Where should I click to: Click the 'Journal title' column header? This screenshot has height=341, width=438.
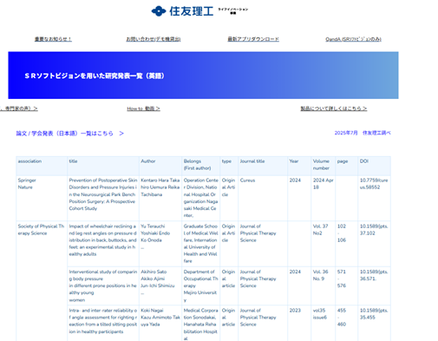[263, 166]
